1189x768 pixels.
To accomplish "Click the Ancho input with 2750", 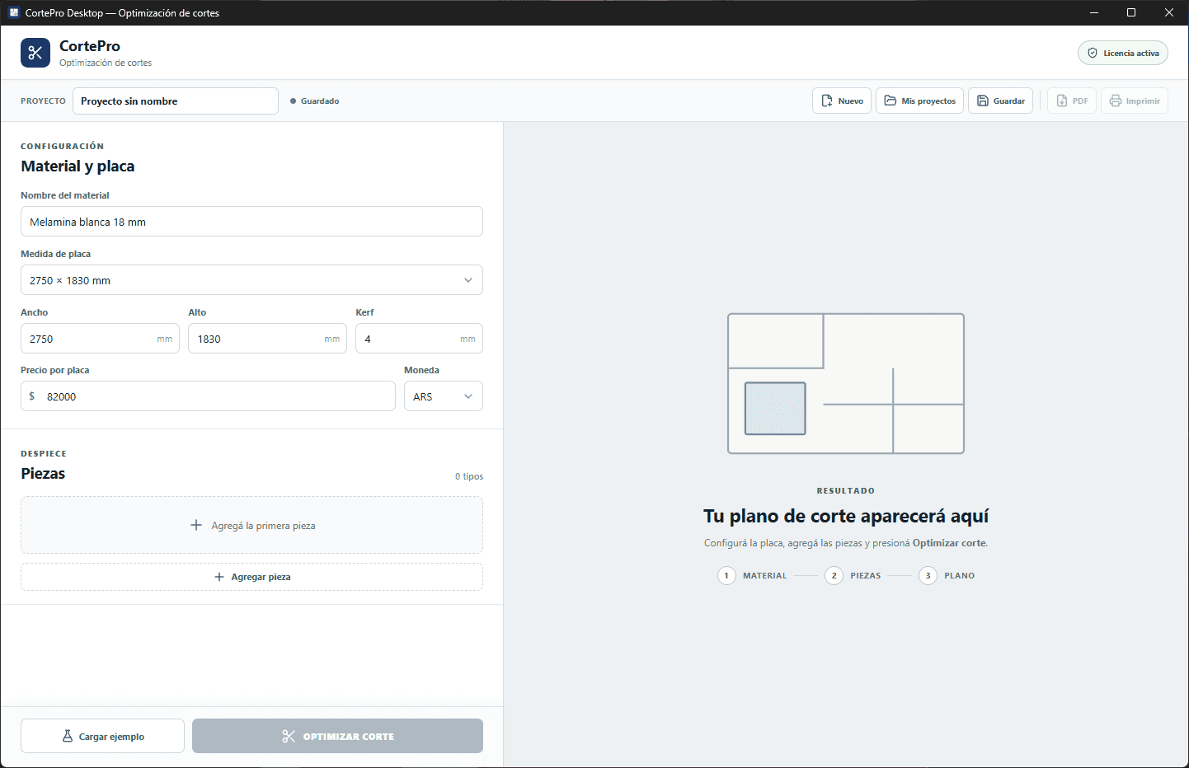I will pyautogui.click(x=100, y=339).
